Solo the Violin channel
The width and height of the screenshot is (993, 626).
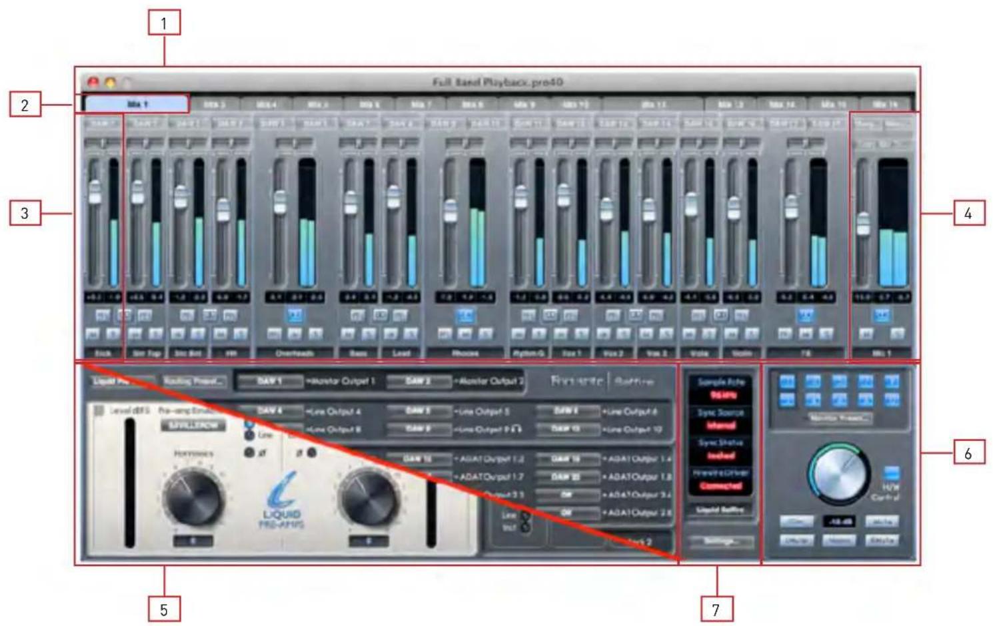pyautogui.click(x=752, y=334)
